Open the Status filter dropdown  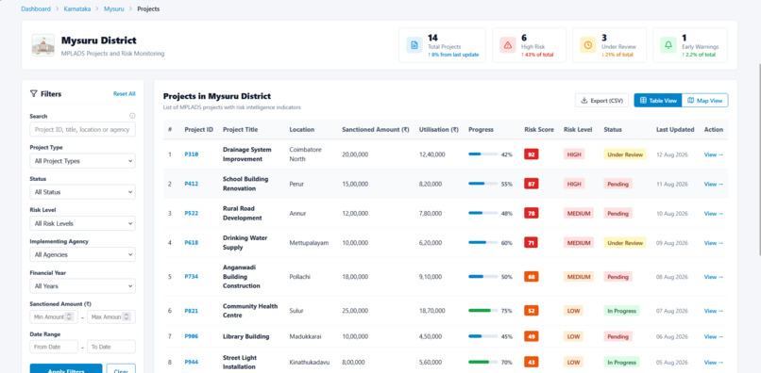point(82,192)
